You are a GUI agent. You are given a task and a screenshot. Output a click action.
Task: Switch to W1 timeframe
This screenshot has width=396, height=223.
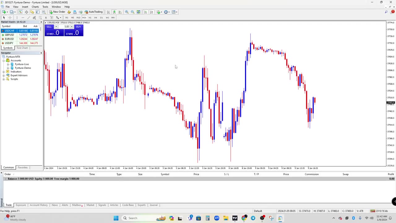(x=107, y=17)
